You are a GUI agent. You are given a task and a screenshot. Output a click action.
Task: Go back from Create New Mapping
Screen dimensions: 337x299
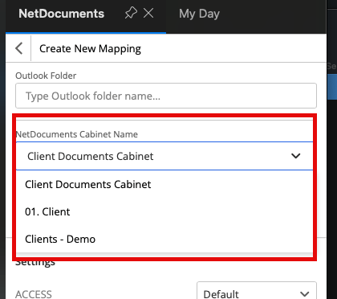pyautogui.click(x=19, y=48)
